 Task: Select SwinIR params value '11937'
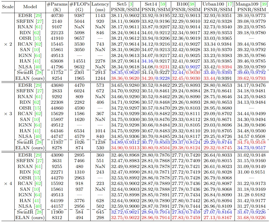pyautogui.click(x=57, y=142)
